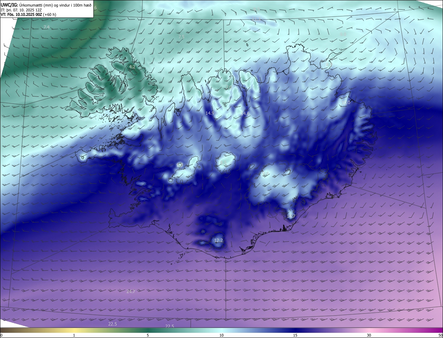Click the 50 tick on the color scale

pyautogui.click(x=440, y=335)
